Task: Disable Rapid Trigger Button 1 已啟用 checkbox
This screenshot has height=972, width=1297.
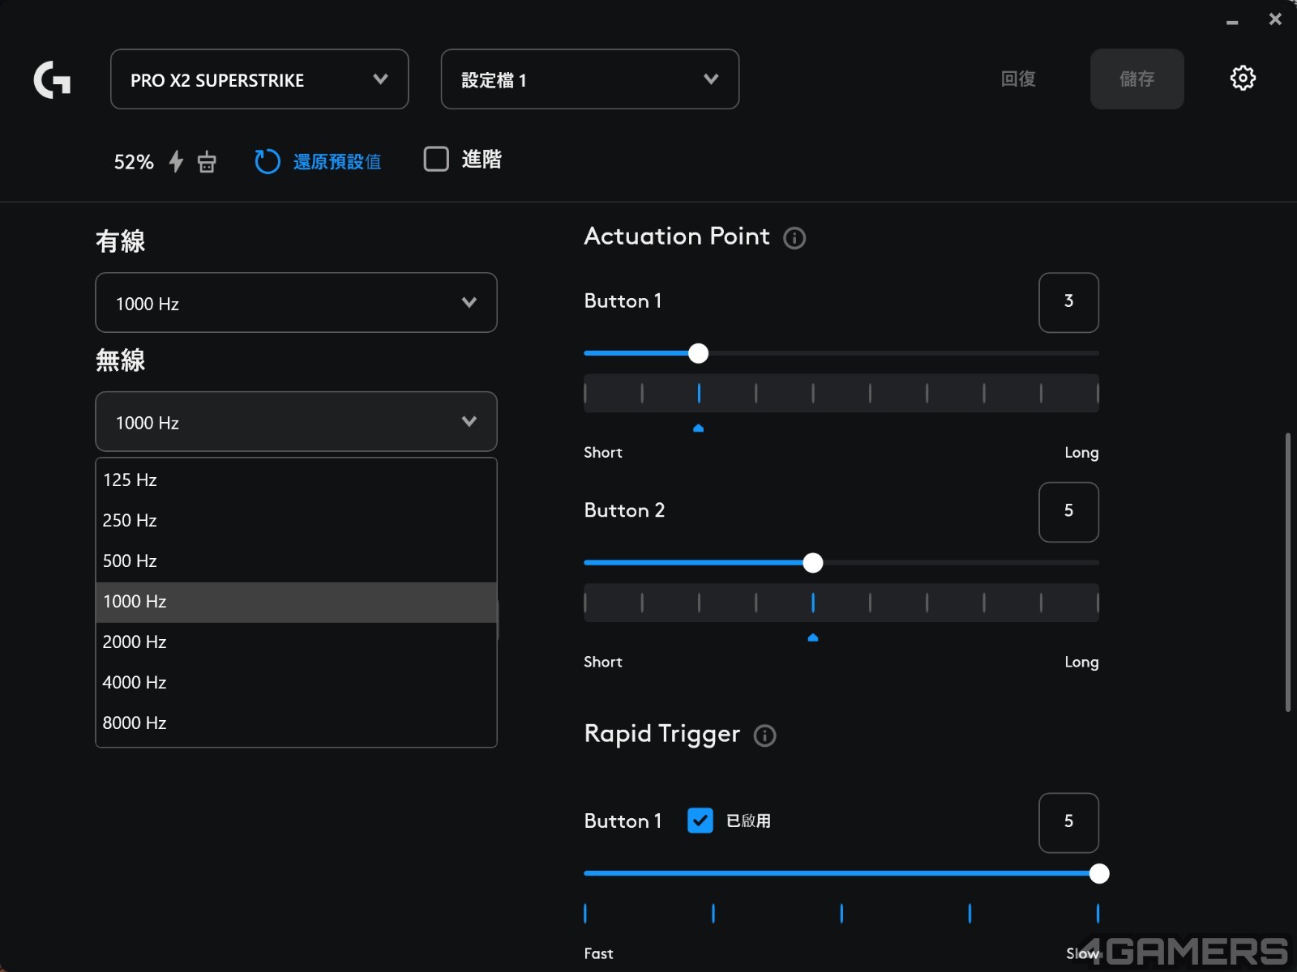Action: (x=700, y=821)
